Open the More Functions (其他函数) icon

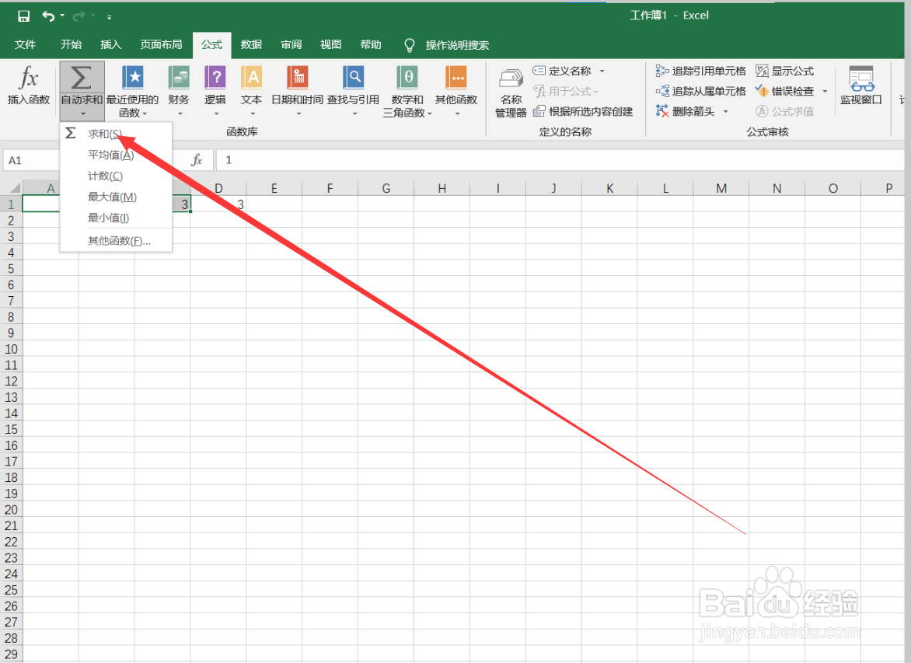[x=456, y=77]
